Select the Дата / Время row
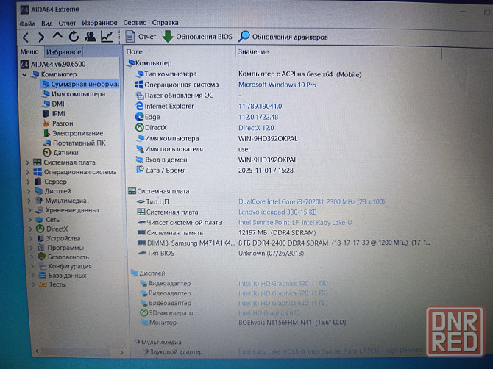The width and height of the screenshot is (493, 369). coord(214,171)
